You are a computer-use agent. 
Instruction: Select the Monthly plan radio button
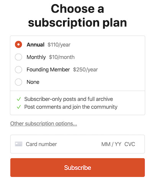(18, 57)
